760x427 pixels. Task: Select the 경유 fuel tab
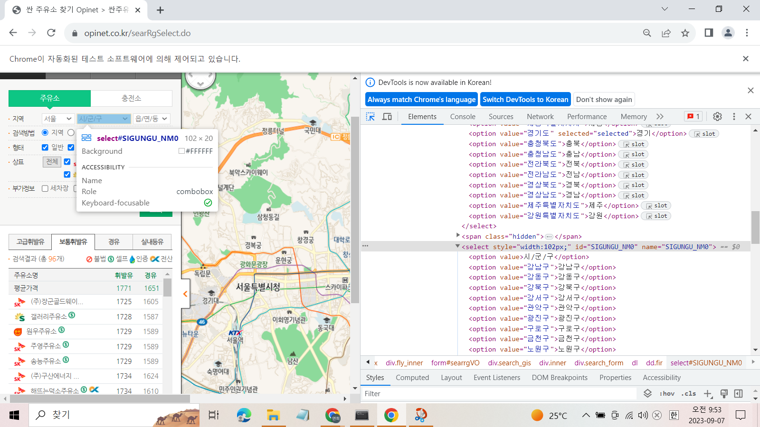pyautogui.click(x=114, y=242)
